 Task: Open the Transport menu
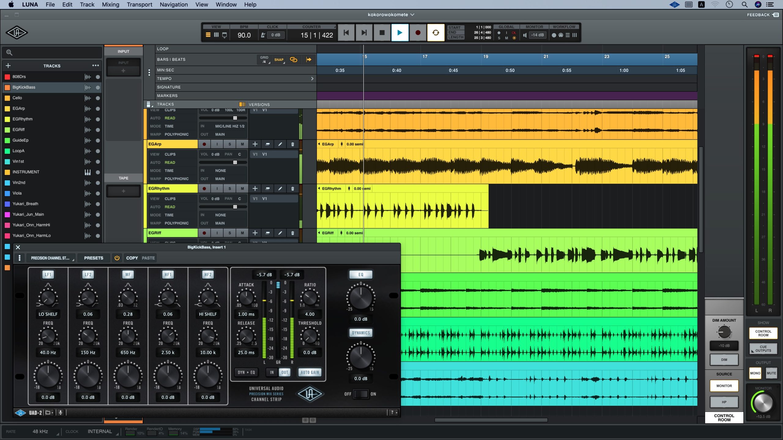click(139, 5)
